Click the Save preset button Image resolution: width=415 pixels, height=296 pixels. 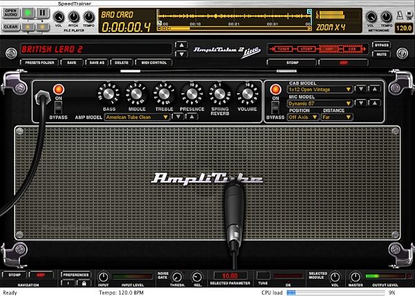[71, 63]
